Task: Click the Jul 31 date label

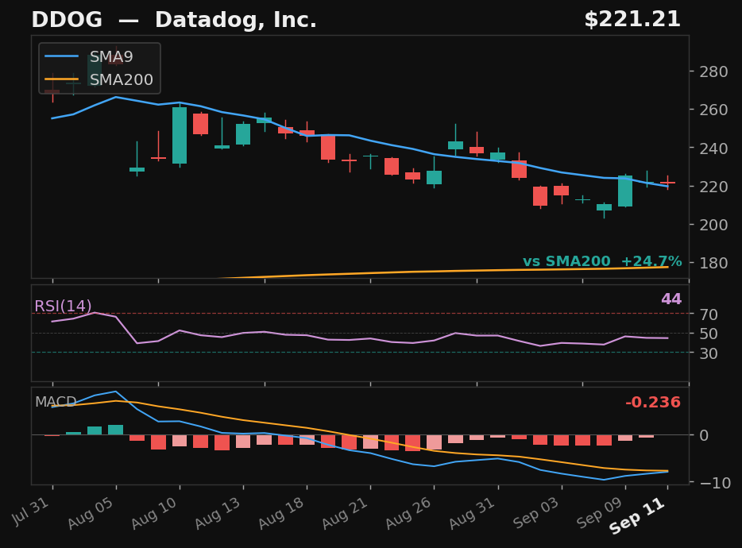Action: (x=31, y=511)
